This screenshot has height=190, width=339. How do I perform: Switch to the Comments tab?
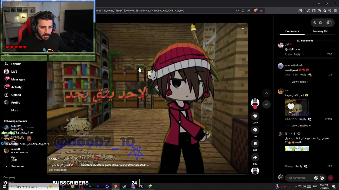pos(292,31)
